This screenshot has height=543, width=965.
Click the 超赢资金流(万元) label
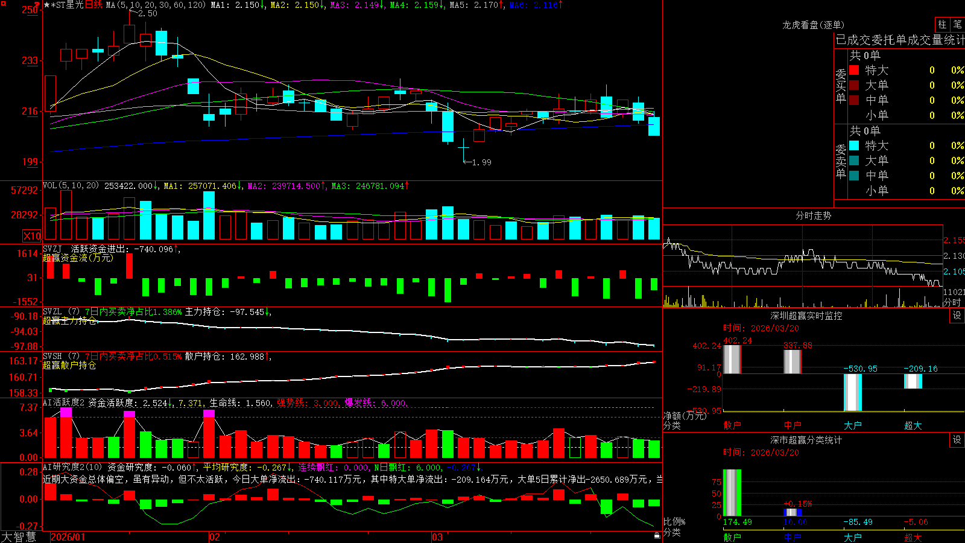pos(78,258)
